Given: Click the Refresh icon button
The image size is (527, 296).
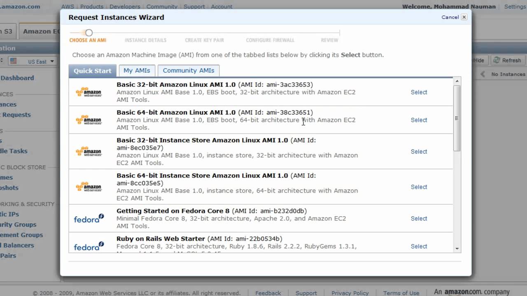Looking at the screenshot, I should point(507,60).
